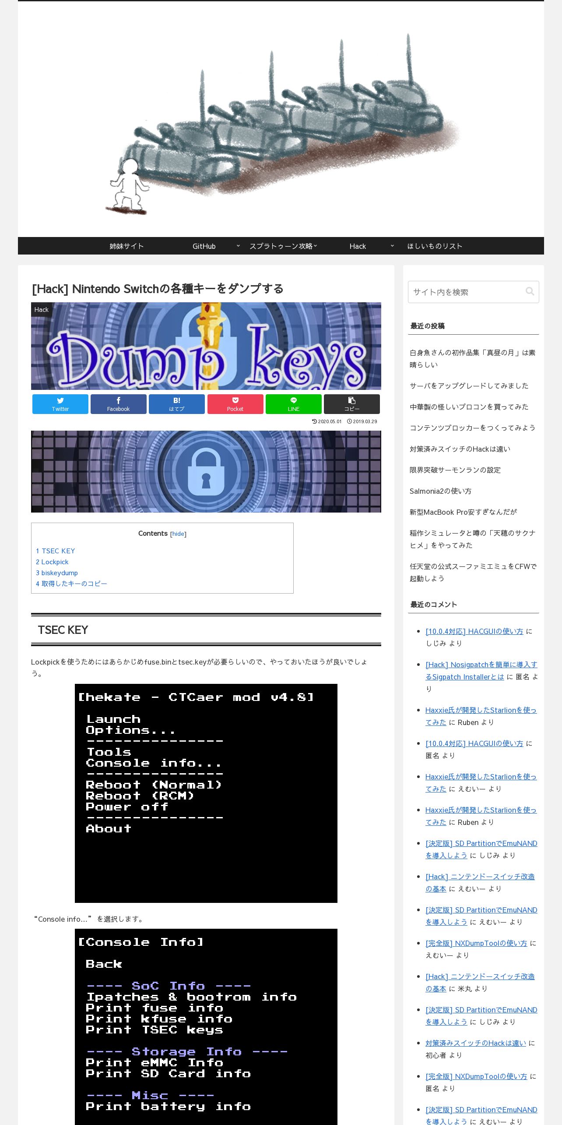Open post 対策済みスイッチのHackは遠い in recent posts

460,449
